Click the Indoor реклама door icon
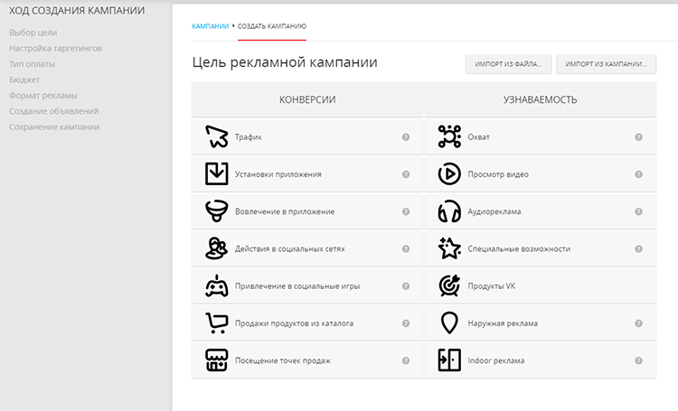This screenshot has height=411, width=678. pos(448,360)
